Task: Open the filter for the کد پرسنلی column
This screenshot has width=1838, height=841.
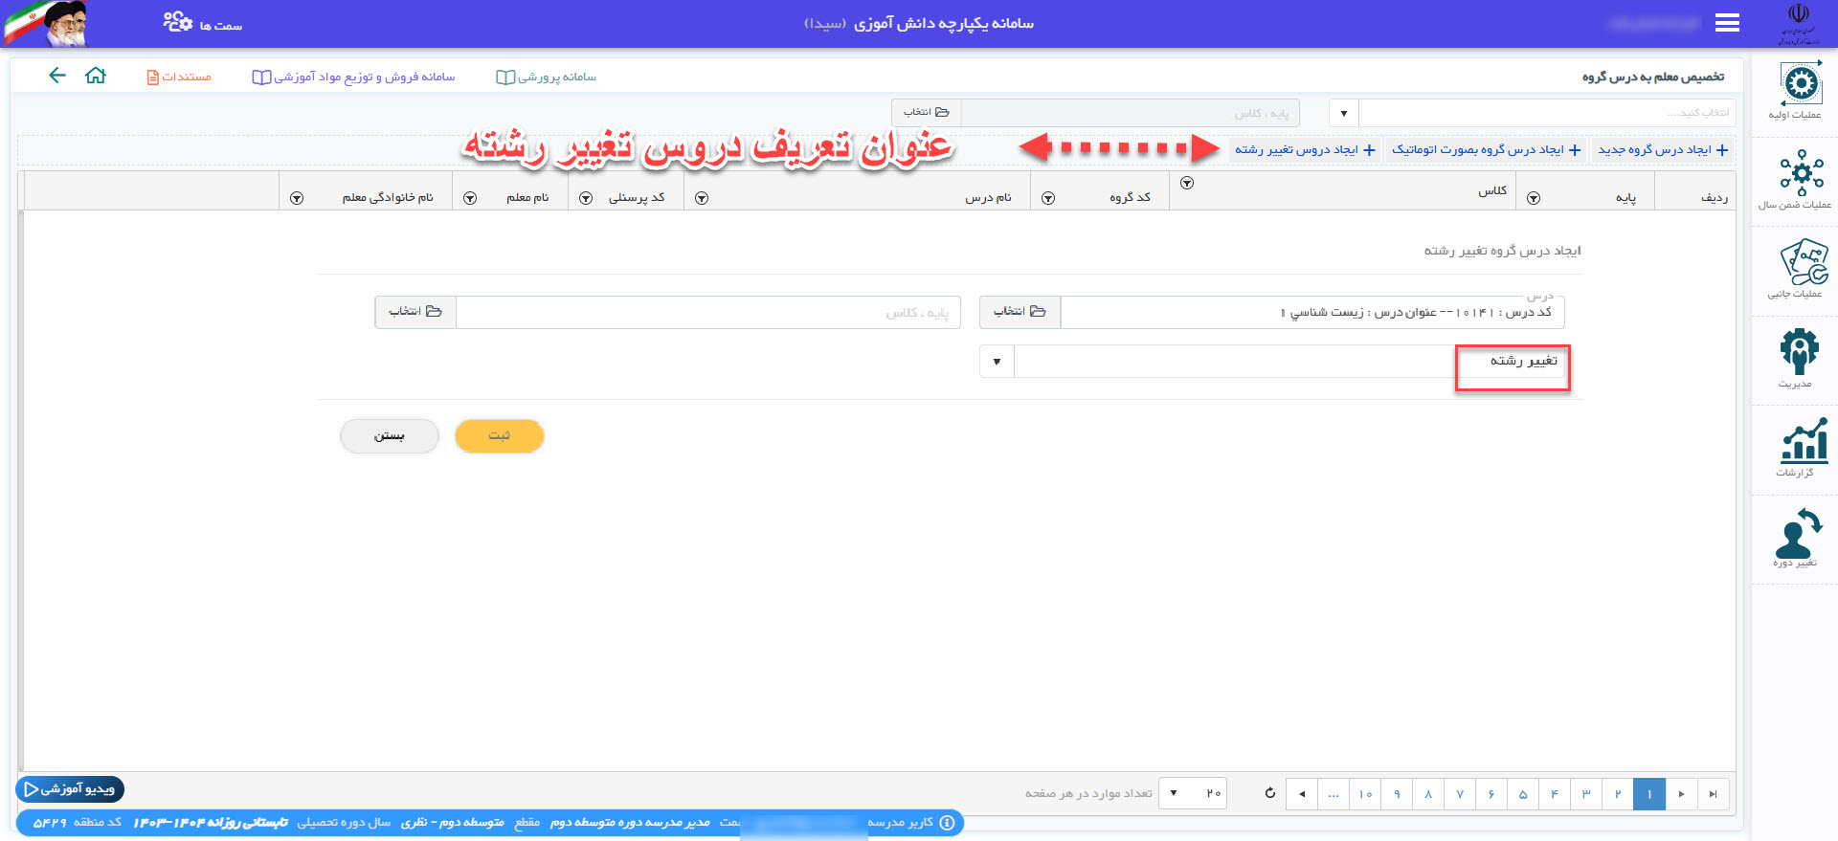Action: tap(586, 198)
